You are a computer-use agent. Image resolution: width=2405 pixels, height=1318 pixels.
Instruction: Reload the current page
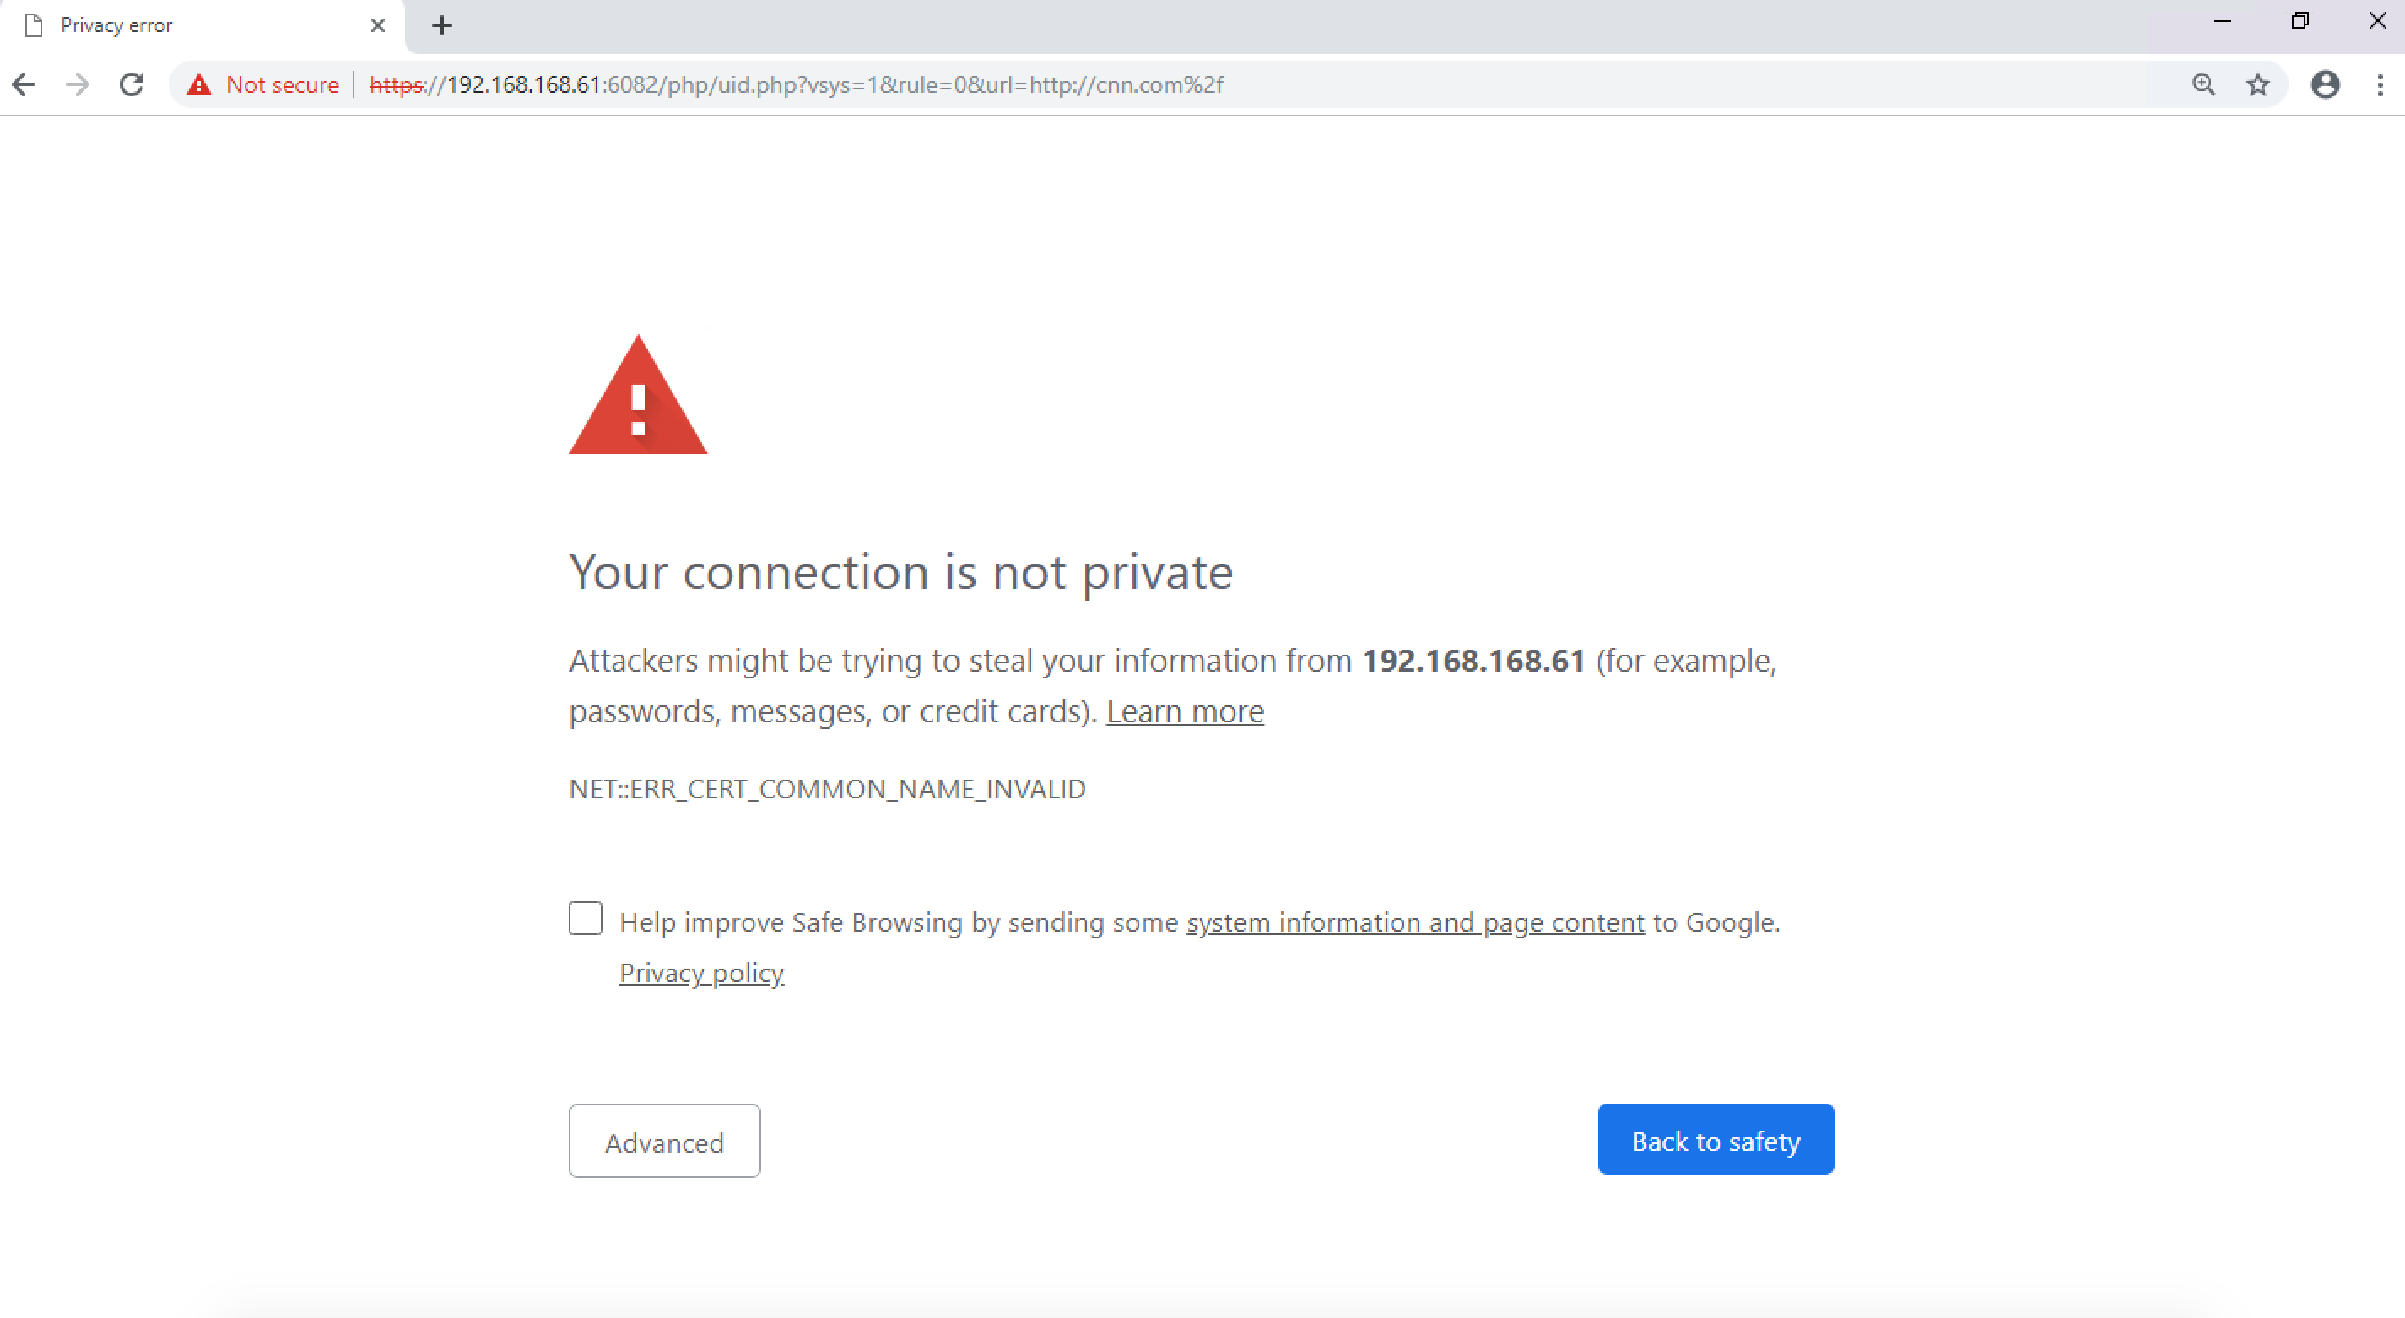132,85
